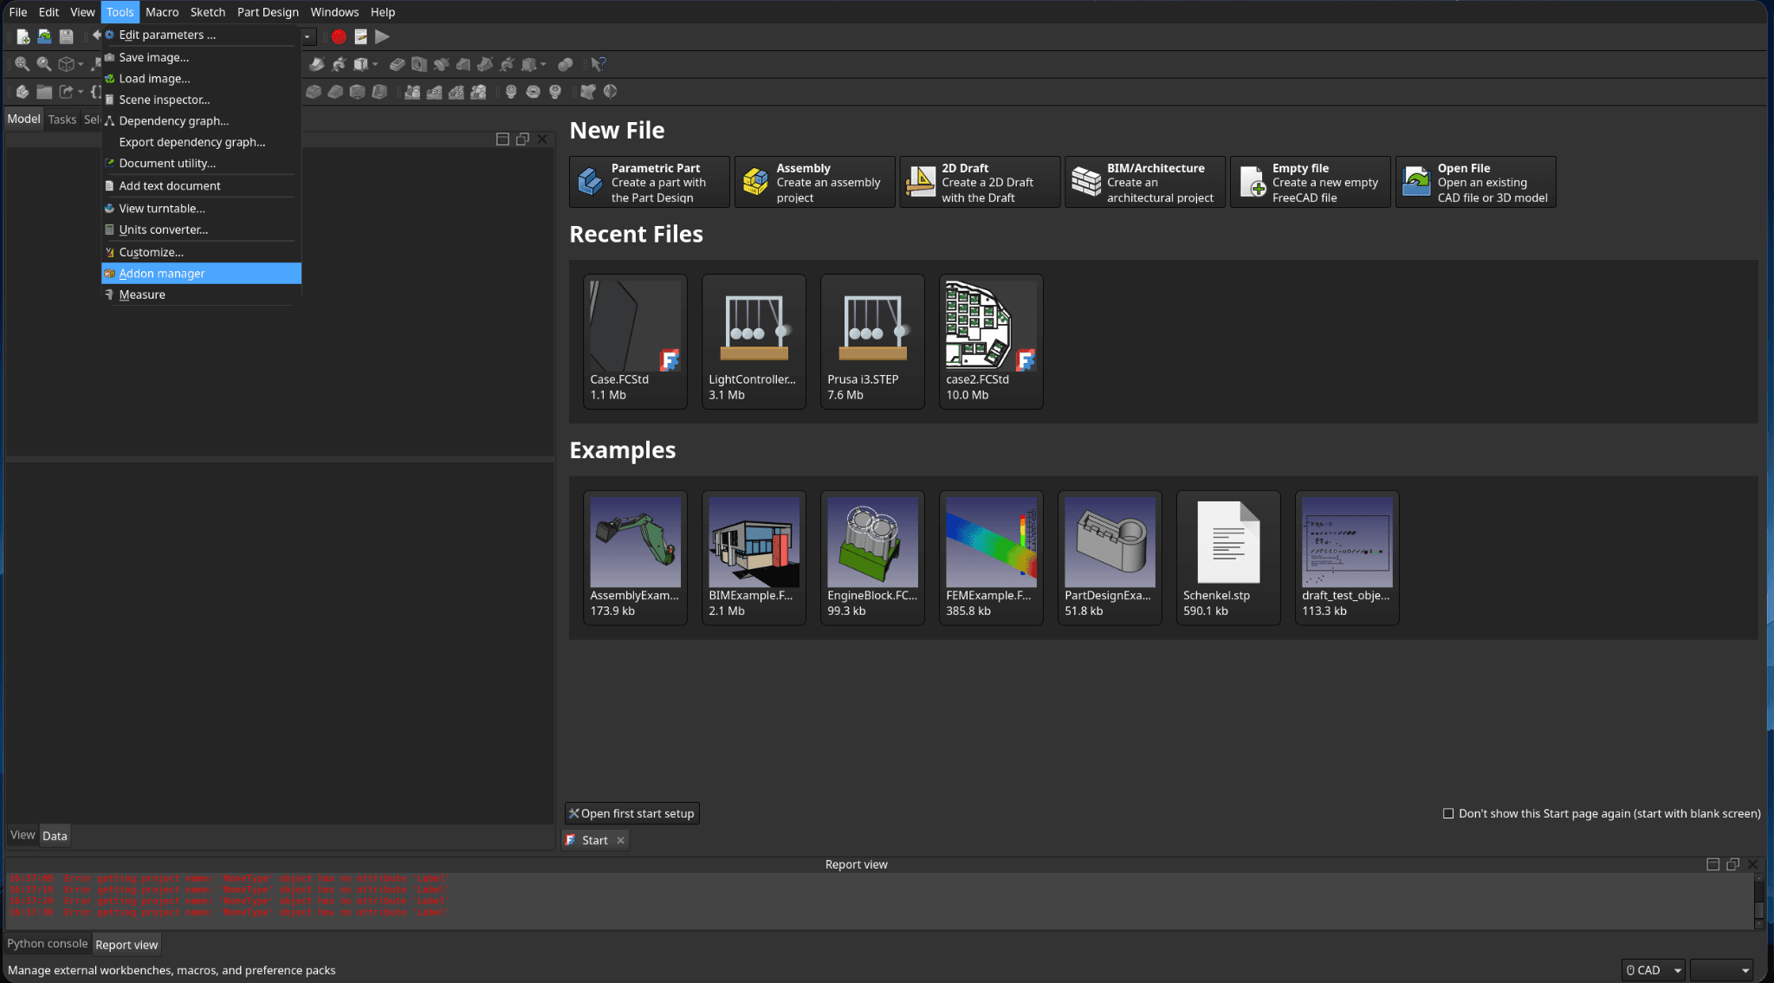Open recent file Case.FCStd

click(x=635, y=341)
